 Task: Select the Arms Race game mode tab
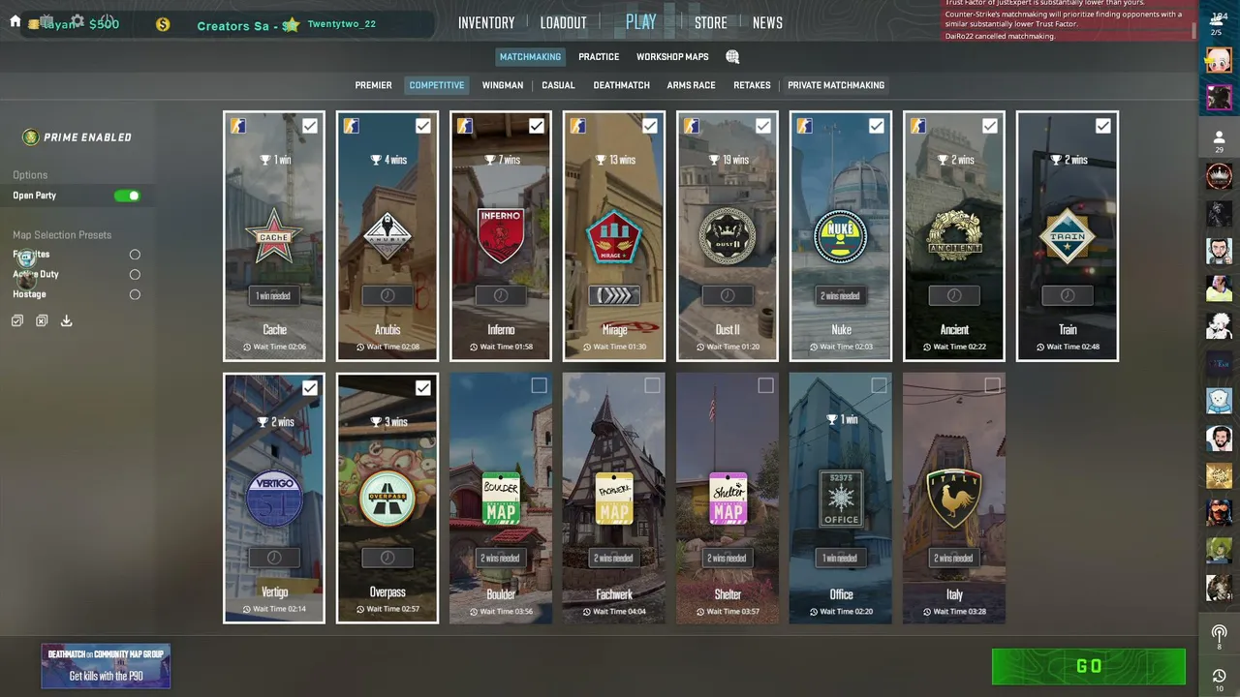691,85
